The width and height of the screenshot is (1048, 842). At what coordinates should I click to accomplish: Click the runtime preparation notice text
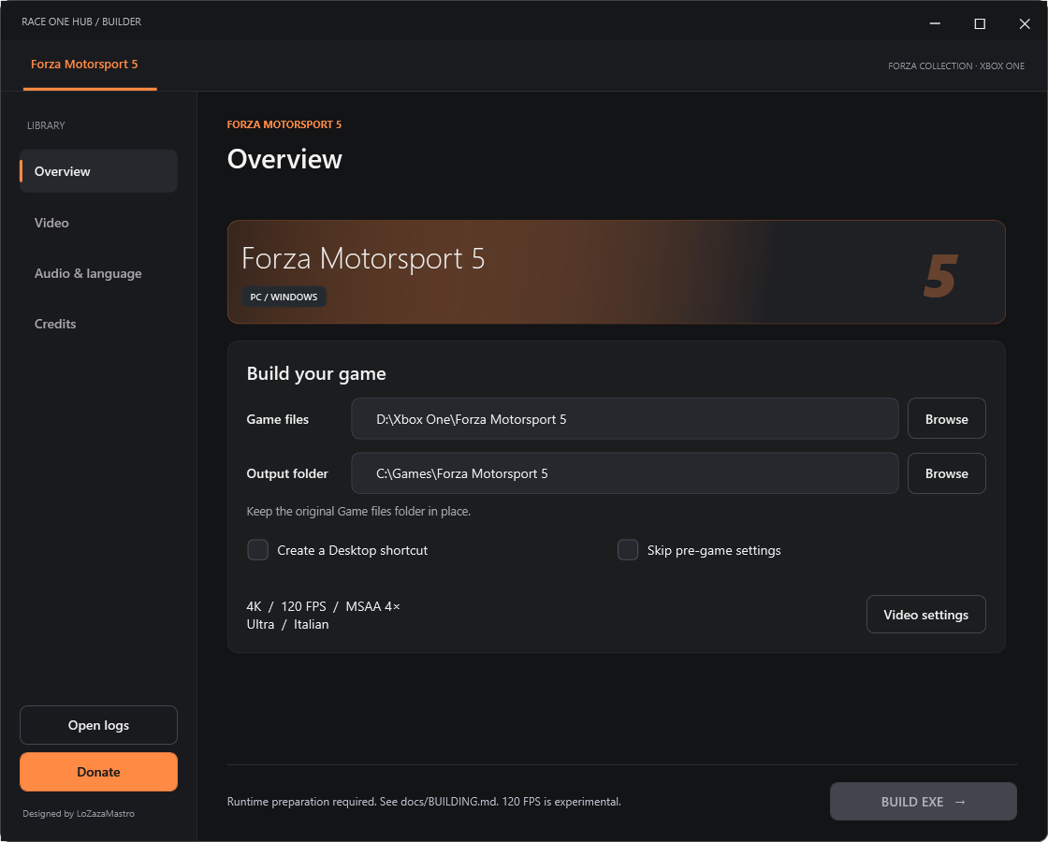(x=424, y=801)
